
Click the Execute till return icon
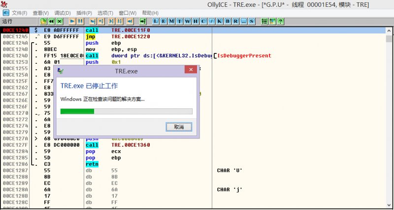point(130,22)
